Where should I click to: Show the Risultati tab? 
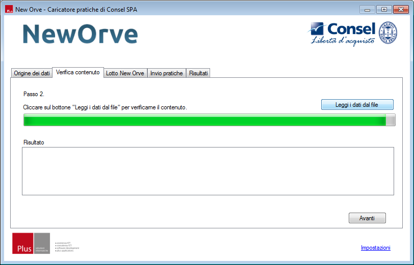pos(198,73)
